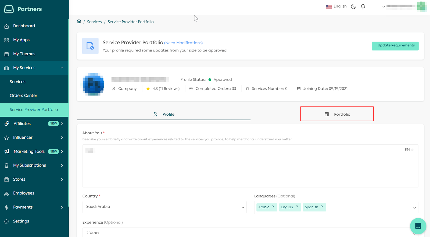The height and width of the screenshot is (237, 430).
Task: Toggle dark mode moon icon
Action: click(353, 7)
